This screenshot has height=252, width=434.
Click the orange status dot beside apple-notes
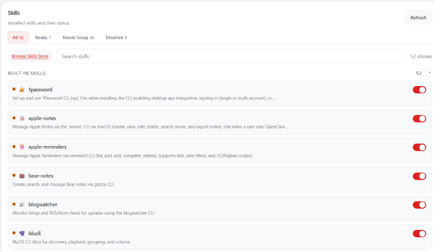point(14,118)
